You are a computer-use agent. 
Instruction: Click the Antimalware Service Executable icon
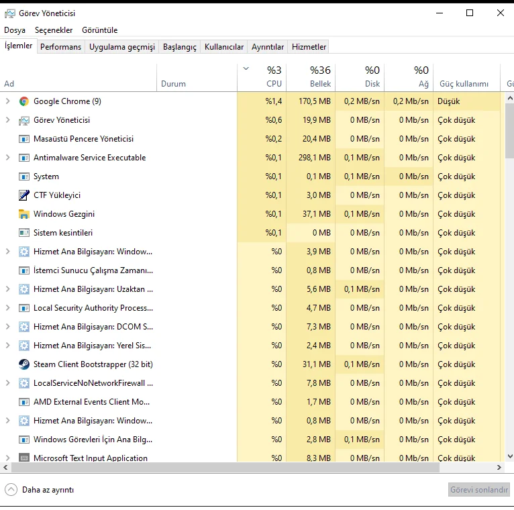coord(24,158)
